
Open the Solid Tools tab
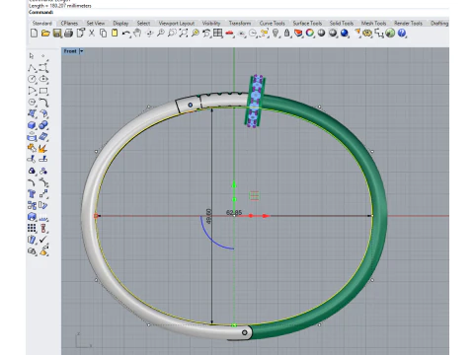[x=342, y=24]
